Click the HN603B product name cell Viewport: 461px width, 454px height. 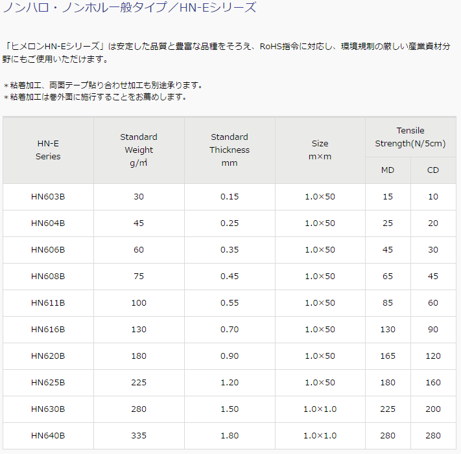48,197
